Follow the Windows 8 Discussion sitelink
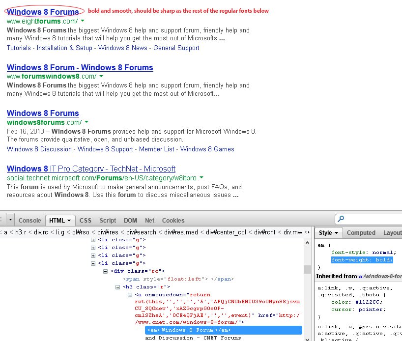 39,149
